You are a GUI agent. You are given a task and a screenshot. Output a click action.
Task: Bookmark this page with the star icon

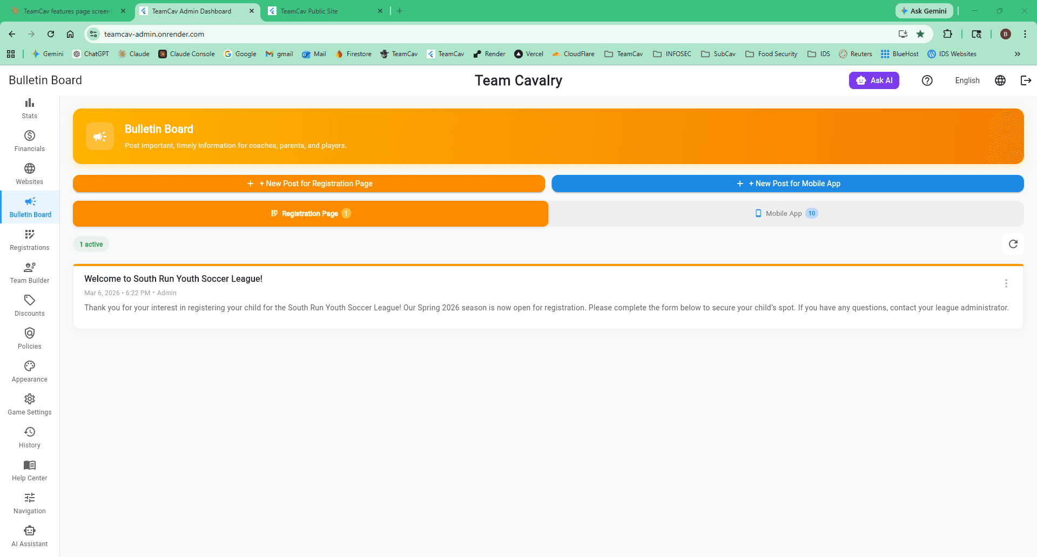point(920,34)
